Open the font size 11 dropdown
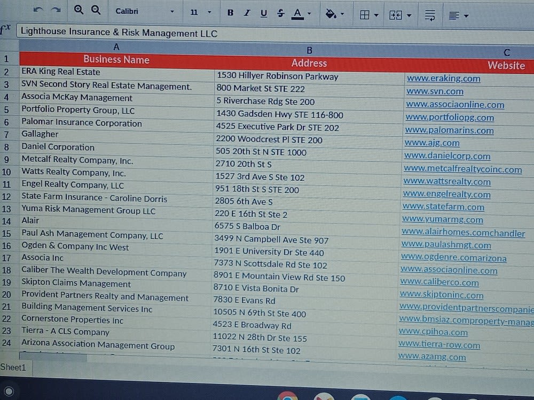The width and height of the screenshot is (534, 400). [201, 12]
